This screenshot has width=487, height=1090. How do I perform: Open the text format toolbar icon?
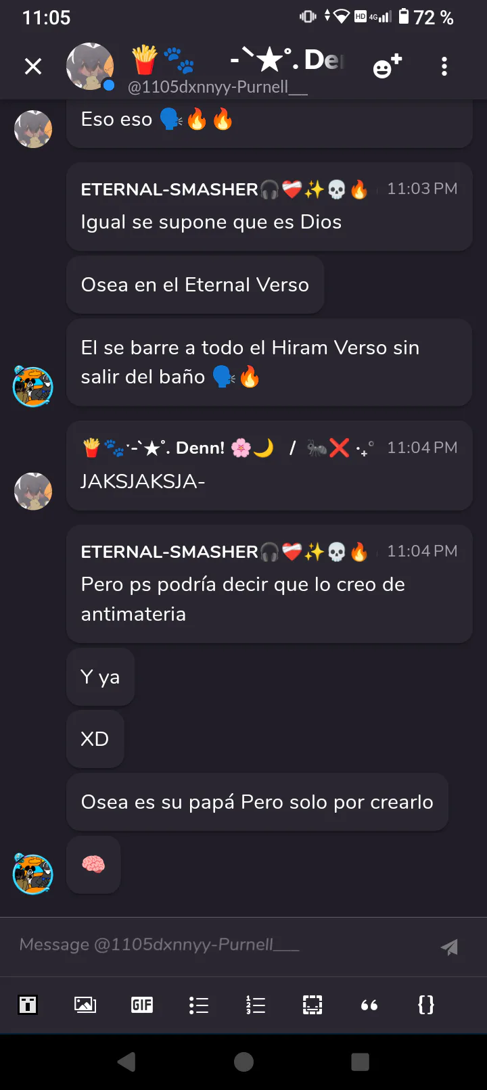pyautogui.click(x=28, y=1005)
